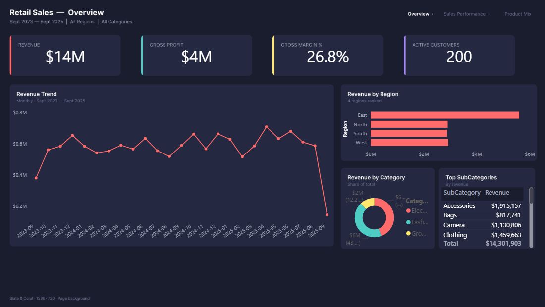The height and width of the screenshot is (307, 545).
Task: Click the 2025-02 trend data point
Action: 242,157
